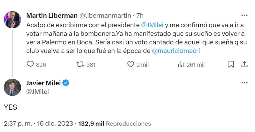The height and width of the screenshot is (132, 255).
Task: Retweet Martin Liberman's post
Action: coord(80,64)
